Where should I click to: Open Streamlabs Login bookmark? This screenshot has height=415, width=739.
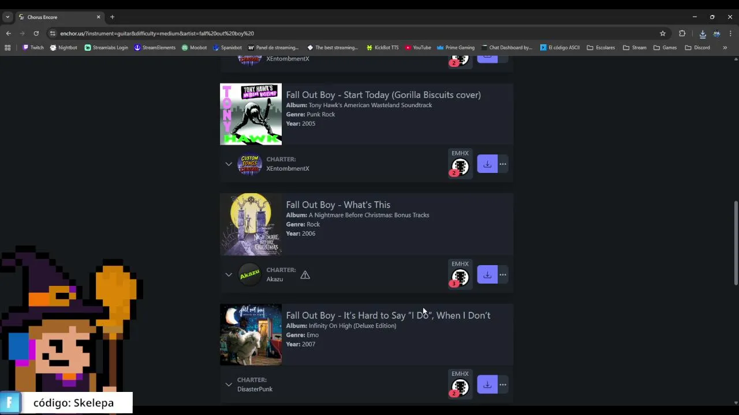(106, 48)
